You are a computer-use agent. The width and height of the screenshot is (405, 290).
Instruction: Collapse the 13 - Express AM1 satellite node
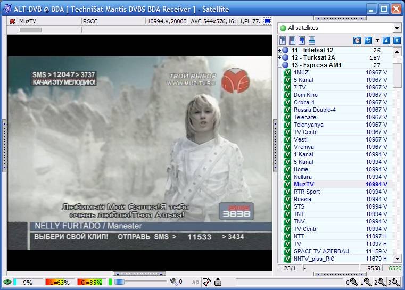coord(280,65)
